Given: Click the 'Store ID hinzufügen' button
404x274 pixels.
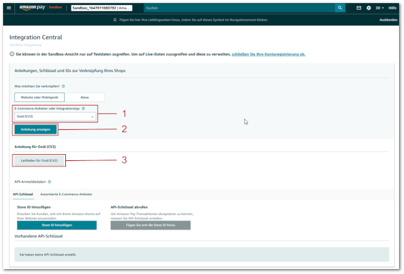Looking at the screenshot, I should pos(57,225).
